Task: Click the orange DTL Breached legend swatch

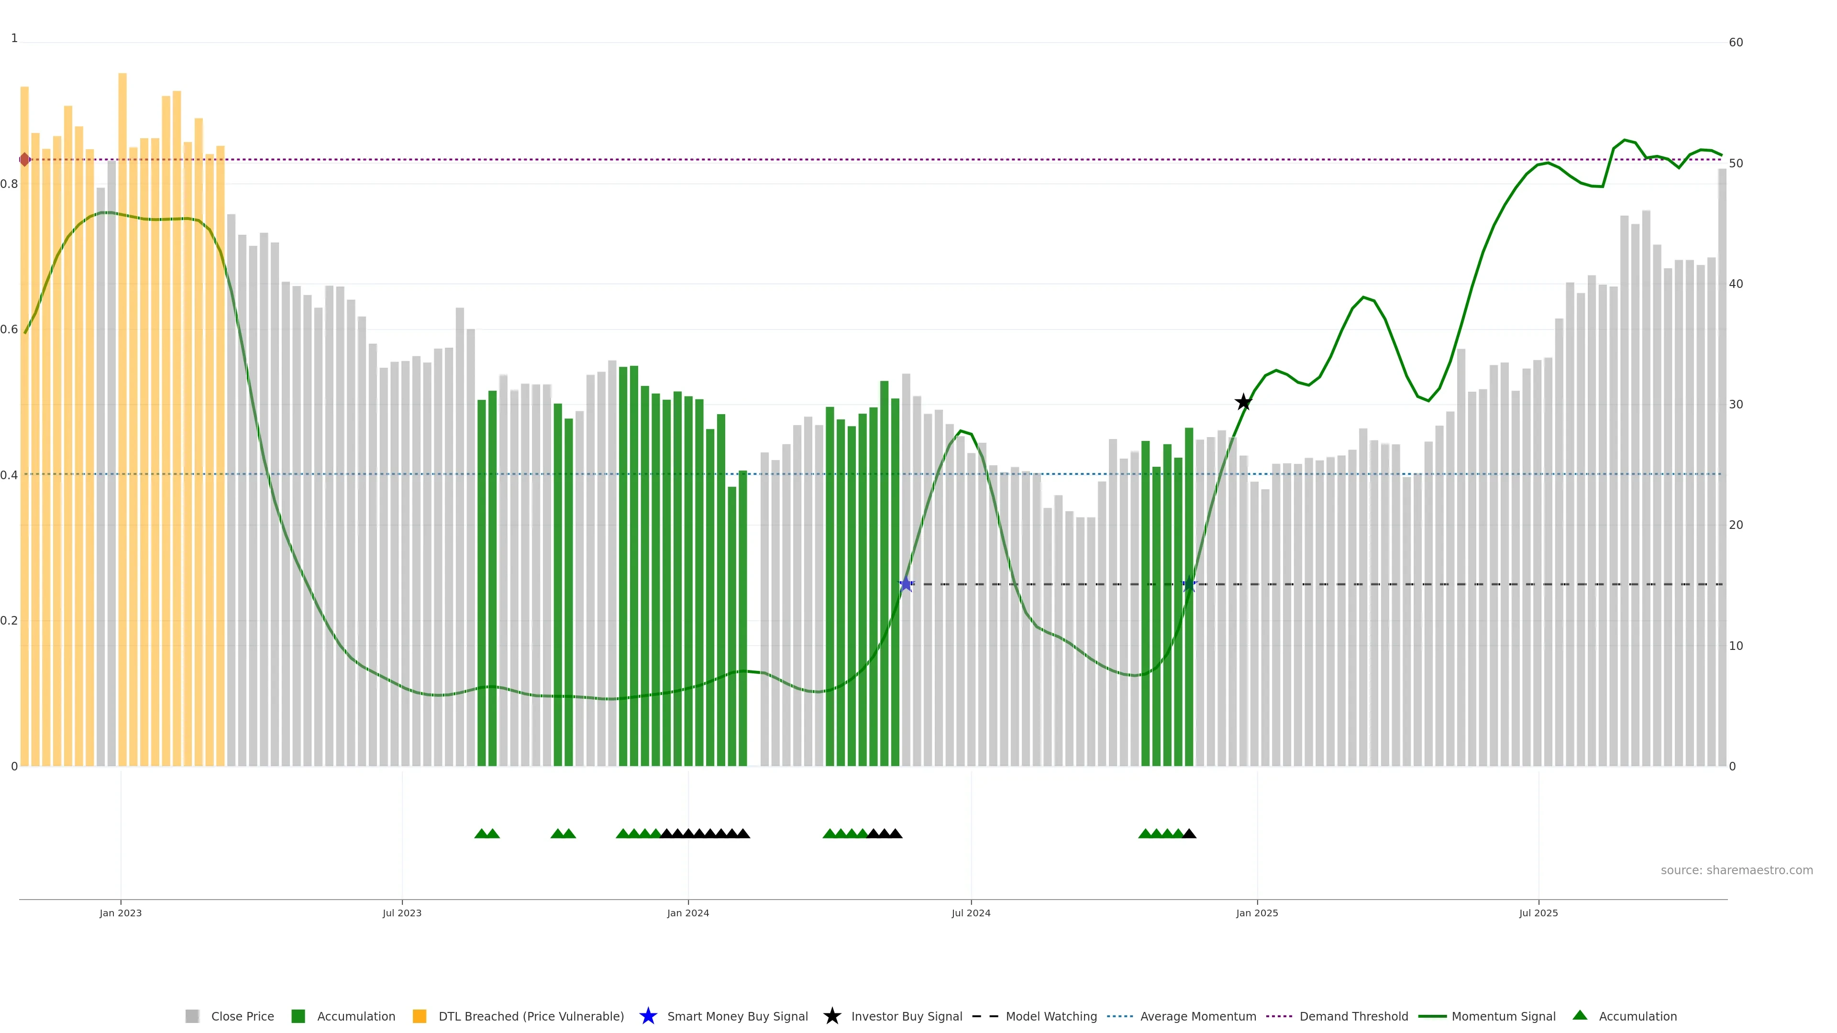Action: [420, 1017]
